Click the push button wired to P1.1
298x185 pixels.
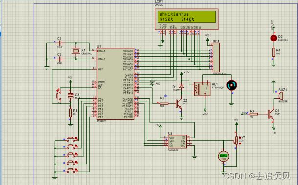70,147
